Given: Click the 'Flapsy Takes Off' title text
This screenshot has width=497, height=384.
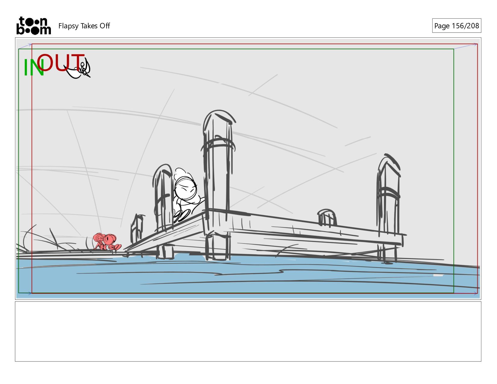Looking at the screenshot, I should pos(84,26).
